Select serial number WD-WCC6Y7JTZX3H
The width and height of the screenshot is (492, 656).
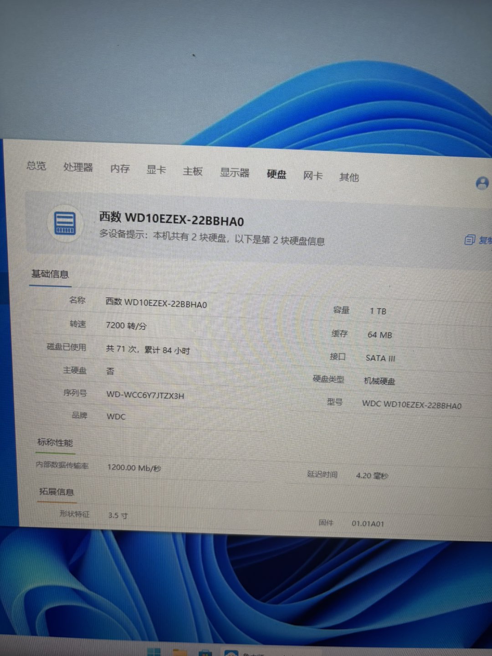[x=145, y=395]
